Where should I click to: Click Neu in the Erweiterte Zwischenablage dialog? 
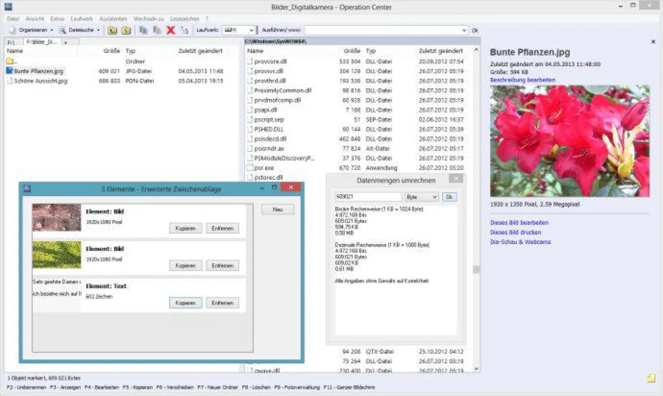277,209
